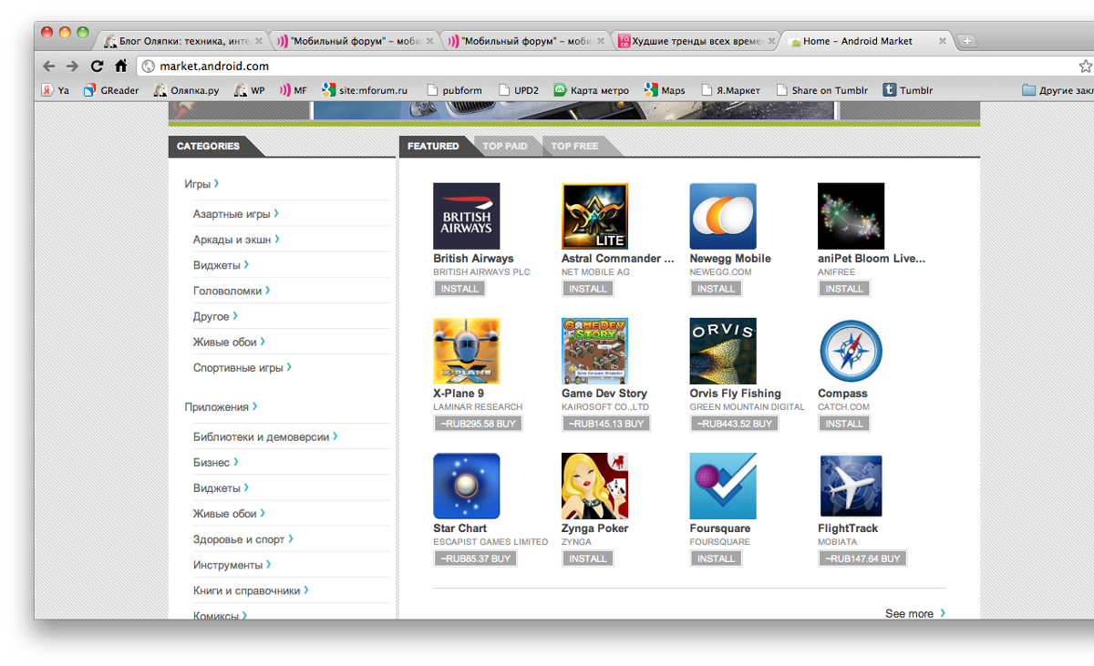Select the Newegg Mobile app icon
The height and width of the screenshot is (666, 1094).
[x=723, y=216]
